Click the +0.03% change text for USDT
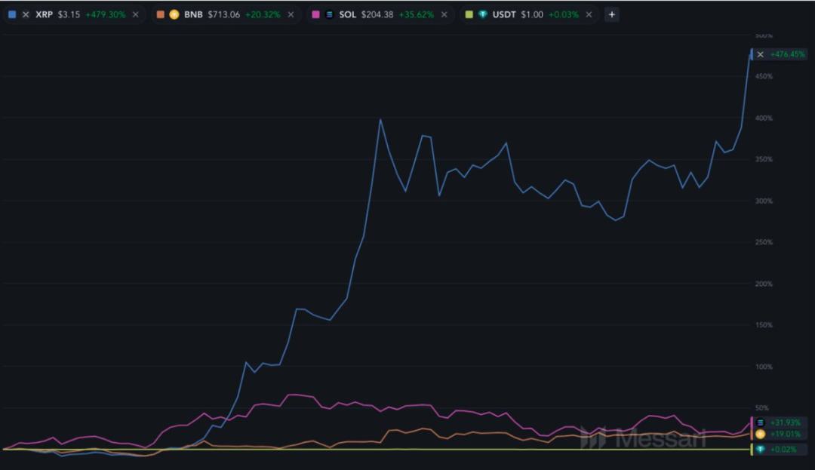815x470 pixels. [x=564, y=14]
